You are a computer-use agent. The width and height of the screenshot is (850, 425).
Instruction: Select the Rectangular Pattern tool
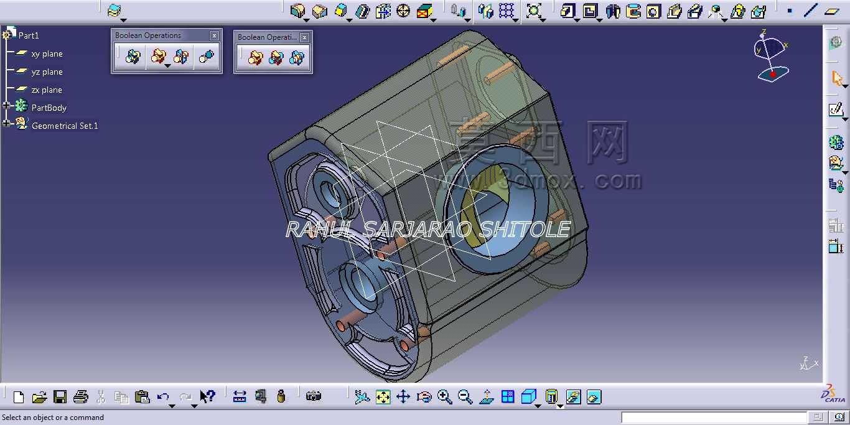point(507,11)
